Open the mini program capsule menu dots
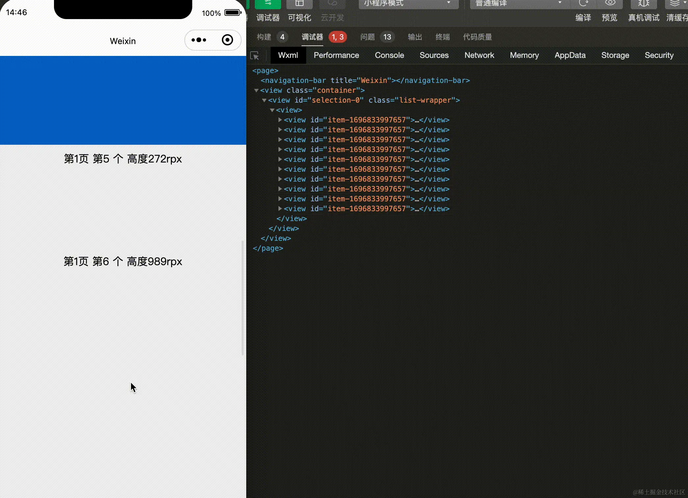This screenshot has height=498, width=688. 199,40
